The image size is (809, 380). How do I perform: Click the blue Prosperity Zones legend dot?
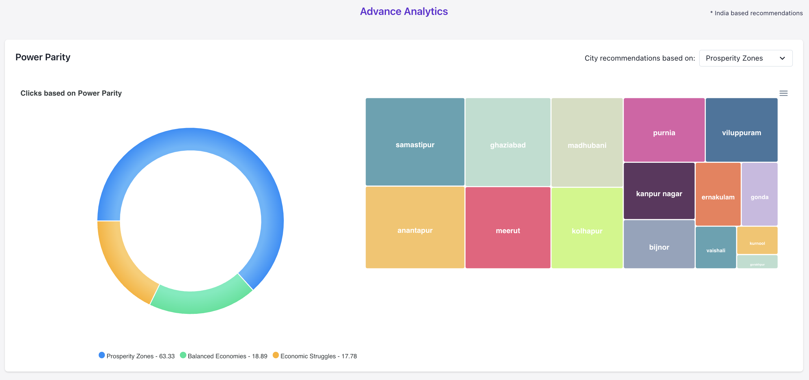pos(102,355)
